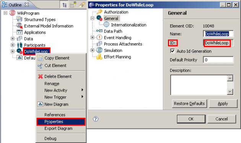This screenshot has height=143, width=241.
Task: Click the General gear icon in properties tree
Action: (x=99, y=18)
